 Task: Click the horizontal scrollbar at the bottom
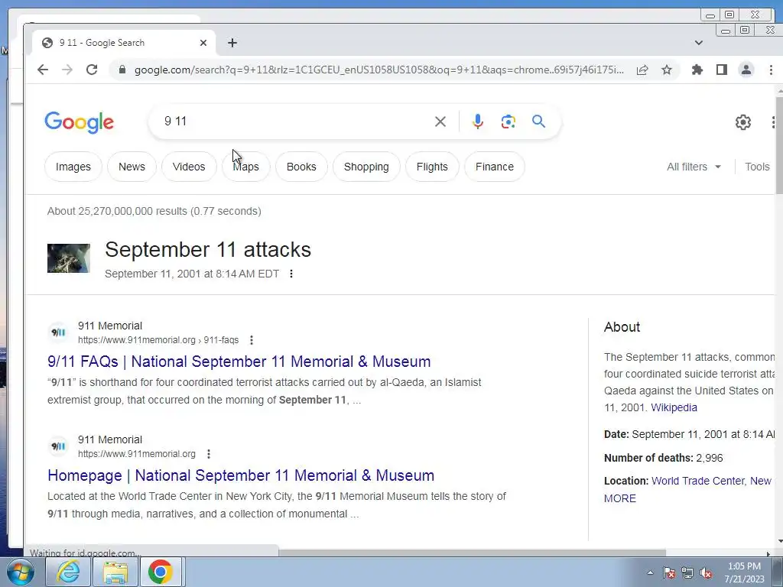coord(472,553)
